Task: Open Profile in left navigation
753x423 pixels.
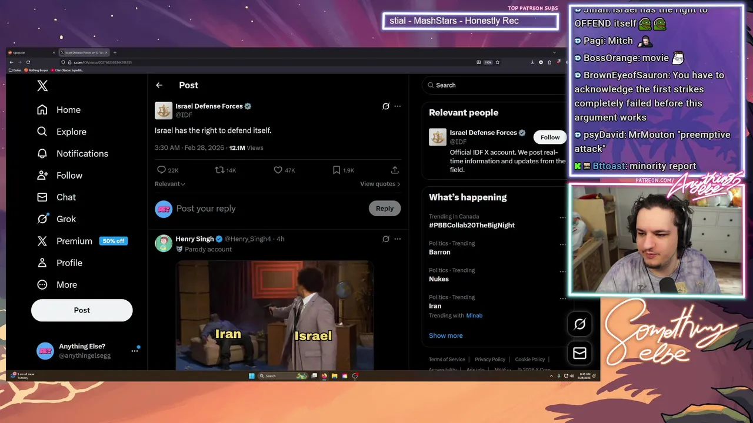Action: coord(59,263)
